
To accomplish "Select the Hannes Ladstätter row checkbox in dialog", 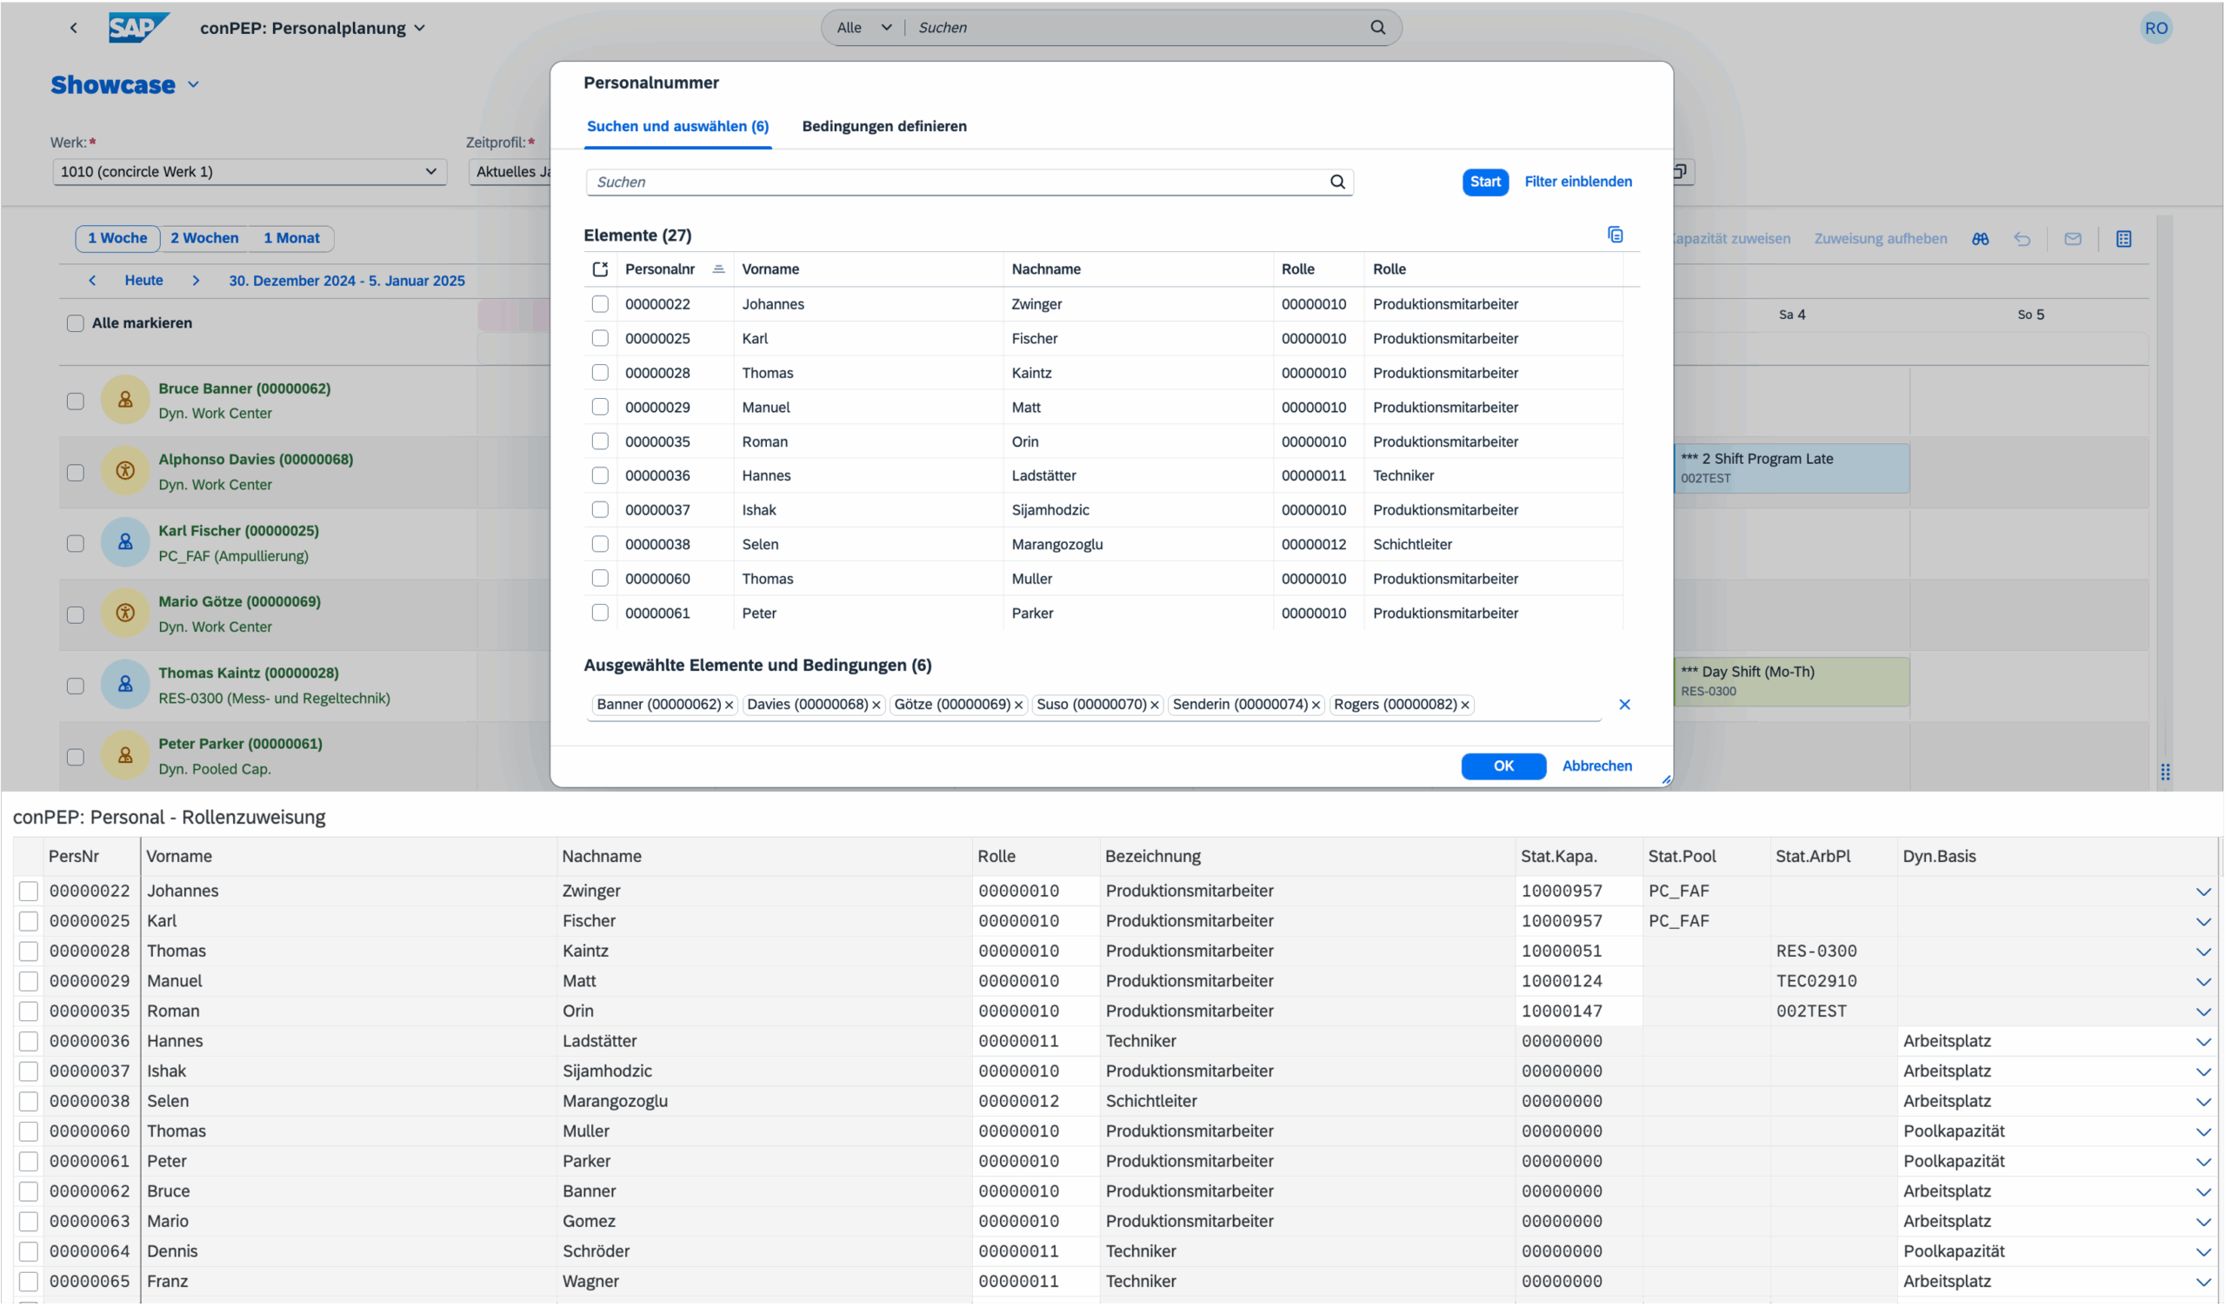I will click(x=600, y=475).
